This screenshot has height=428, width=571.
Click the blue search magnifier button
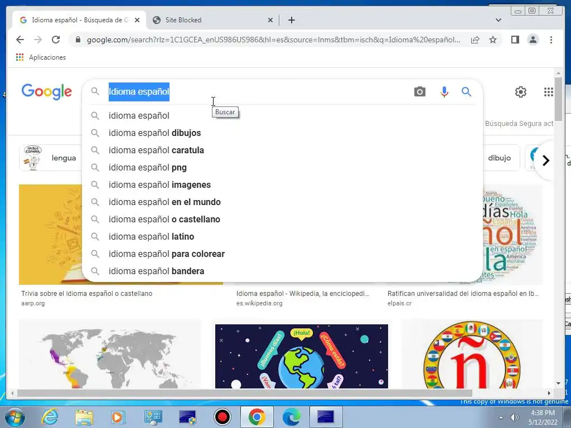[x=467, y=92]
